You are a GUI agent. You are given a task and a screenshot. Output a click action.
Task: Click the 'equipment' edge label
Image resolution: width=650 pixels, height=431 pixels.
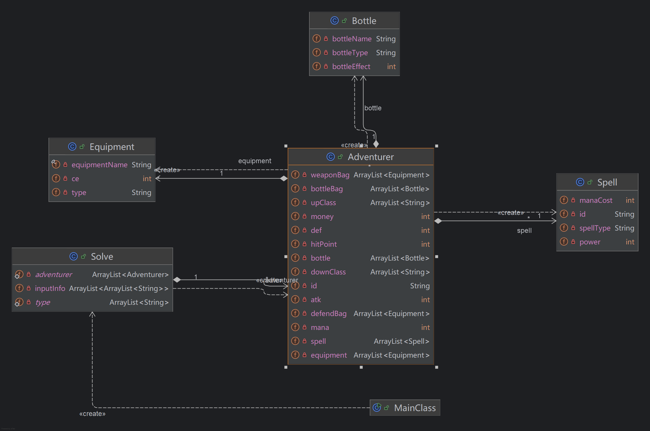point(255,161)
